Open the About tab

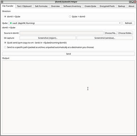(131, 6)
